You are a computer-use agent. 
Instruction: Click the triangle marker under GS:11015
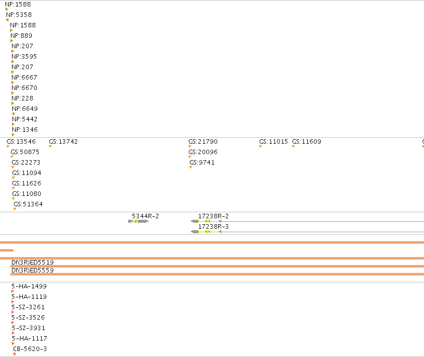click(261, 147)
